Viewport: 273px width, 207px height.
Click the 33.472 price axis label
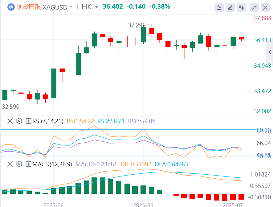tap(263, 91)
